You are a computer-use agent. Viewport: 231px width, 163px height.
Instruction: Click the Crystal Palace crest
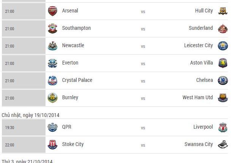click(x=52, y=80)
